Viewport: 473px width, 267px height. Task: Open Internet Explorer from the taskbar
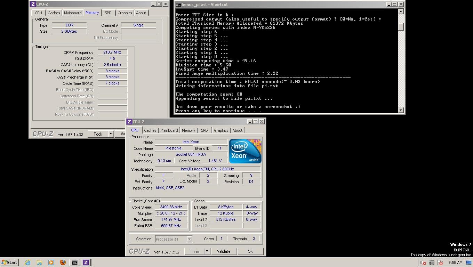coord(27,262)
